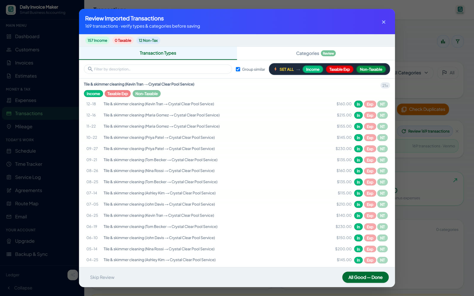This screenshot has height=296, width=474.
Task: Toggle the Group similar checkbox
Action: click(x=238, y=69)
